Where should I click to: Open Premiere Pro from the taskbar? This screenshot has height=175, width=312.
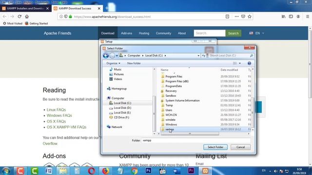[191, 171]
